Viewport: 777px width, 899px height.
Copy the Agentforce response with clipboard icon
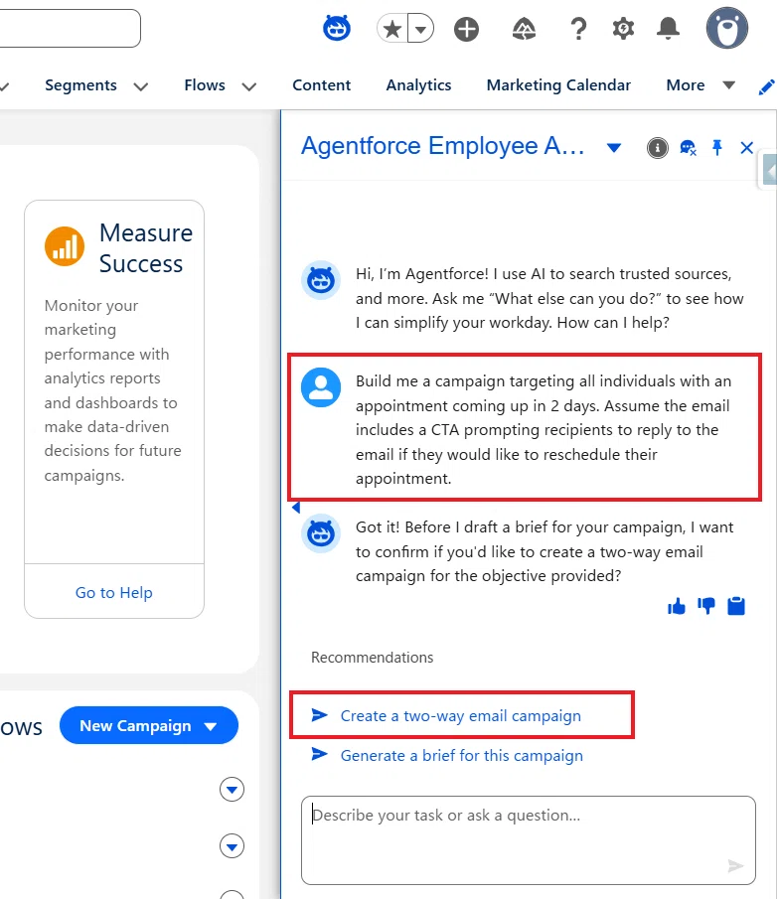(736, 606)
